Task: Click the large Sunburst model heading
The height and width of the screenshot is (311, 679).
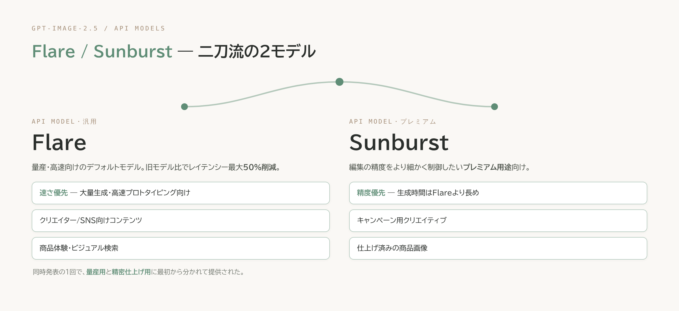Action: [399, 143]
